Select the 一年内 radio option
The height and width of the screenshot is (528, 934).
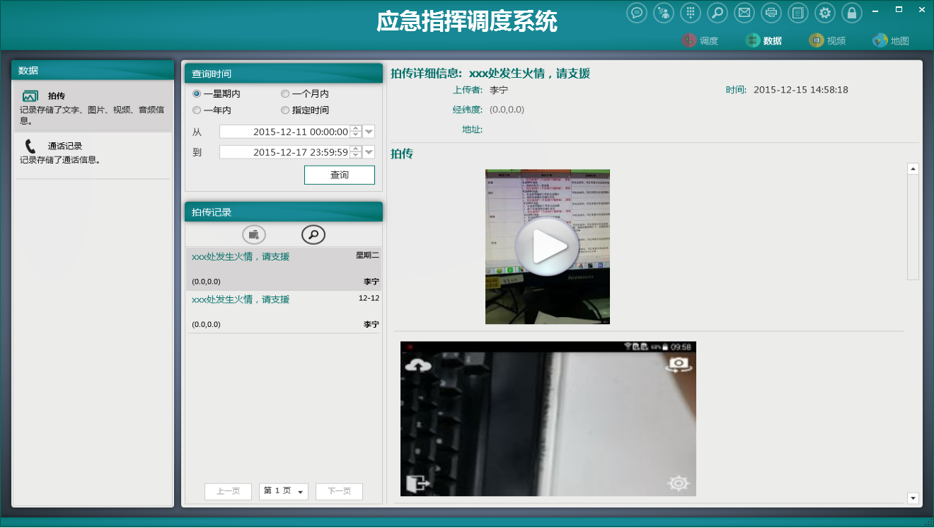click(197, 110)
